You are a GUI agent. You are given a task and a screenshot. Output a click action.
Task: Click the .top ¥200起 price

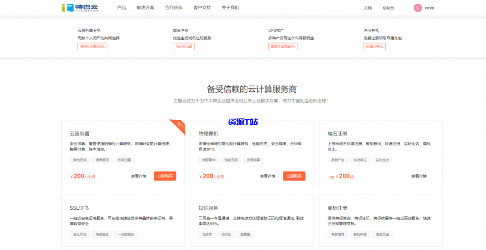pos(340,176)
